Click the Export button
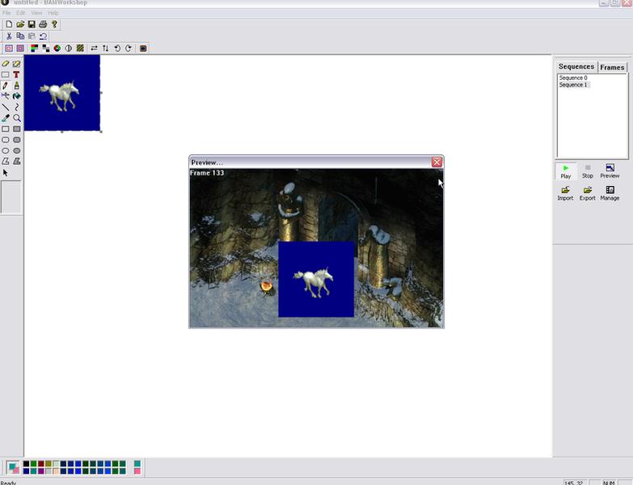 588,194
